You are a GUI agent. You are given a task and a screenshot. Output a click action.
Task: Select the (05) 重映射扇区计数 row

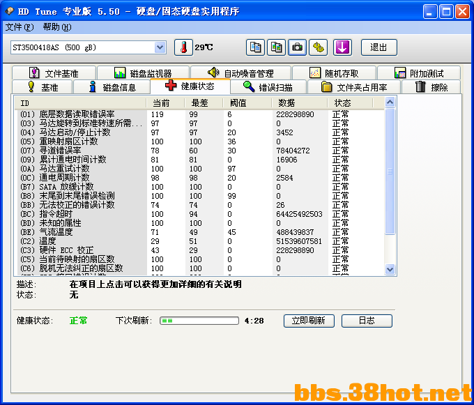coord(199,142)
